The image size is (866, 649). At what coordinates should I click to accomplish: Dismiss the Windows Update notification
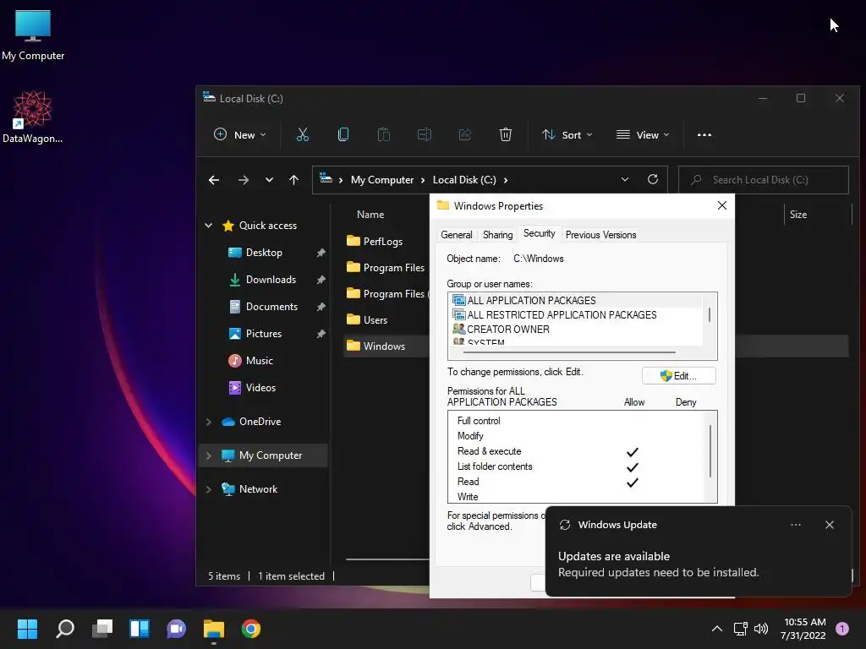(x=830, y=525)
